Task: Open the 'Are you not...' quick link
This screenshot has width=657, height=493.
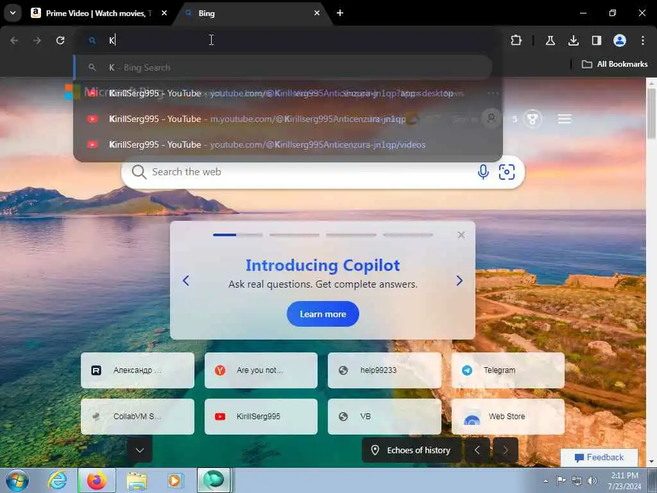Action: click(261, 370)
